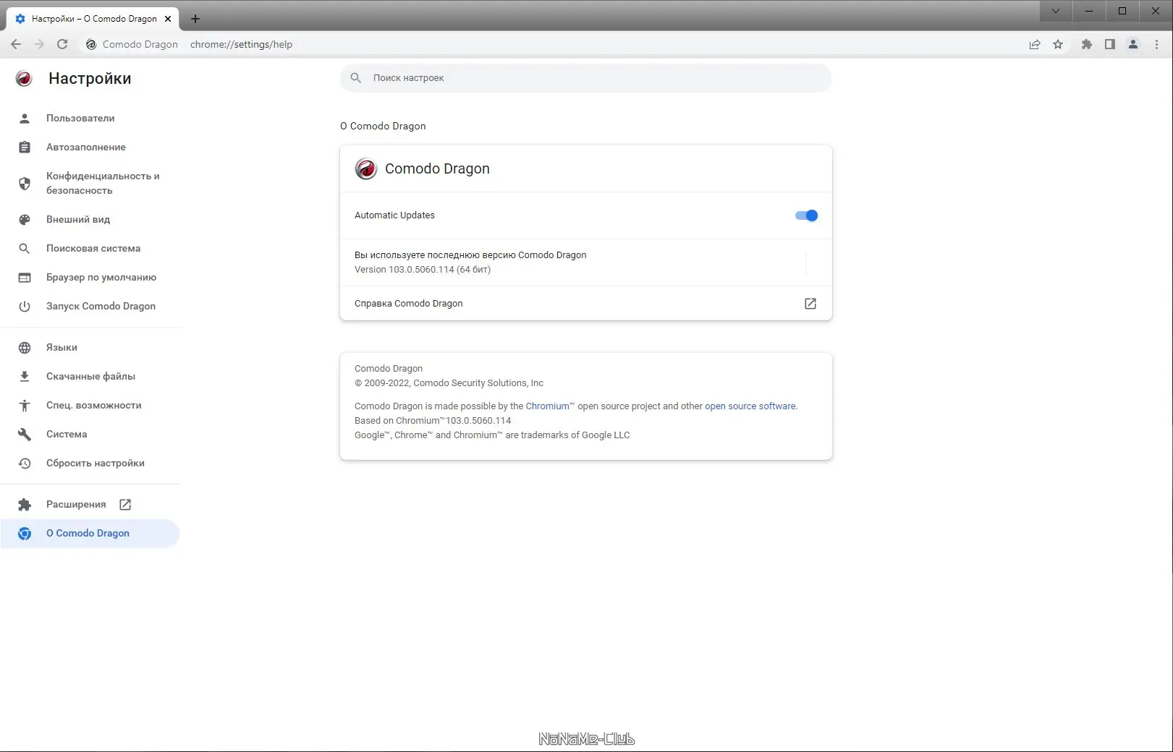The width and height of the screenshot is (1173, 752).
Task: Open the tab search chevron
Action: click(1056, 11)
